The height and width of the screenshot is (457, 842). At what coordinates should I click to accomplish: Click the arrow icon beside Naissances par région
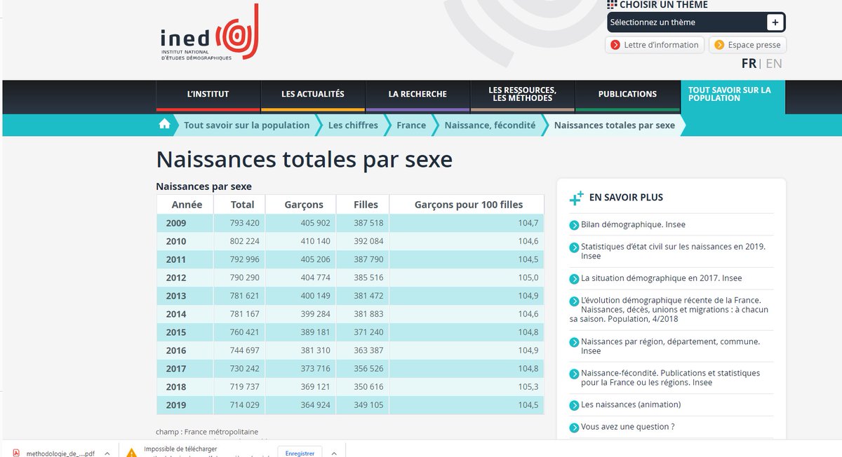point(575,342)
